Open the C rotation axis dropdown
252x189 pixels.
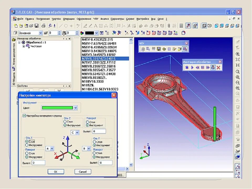pos(77,133)
